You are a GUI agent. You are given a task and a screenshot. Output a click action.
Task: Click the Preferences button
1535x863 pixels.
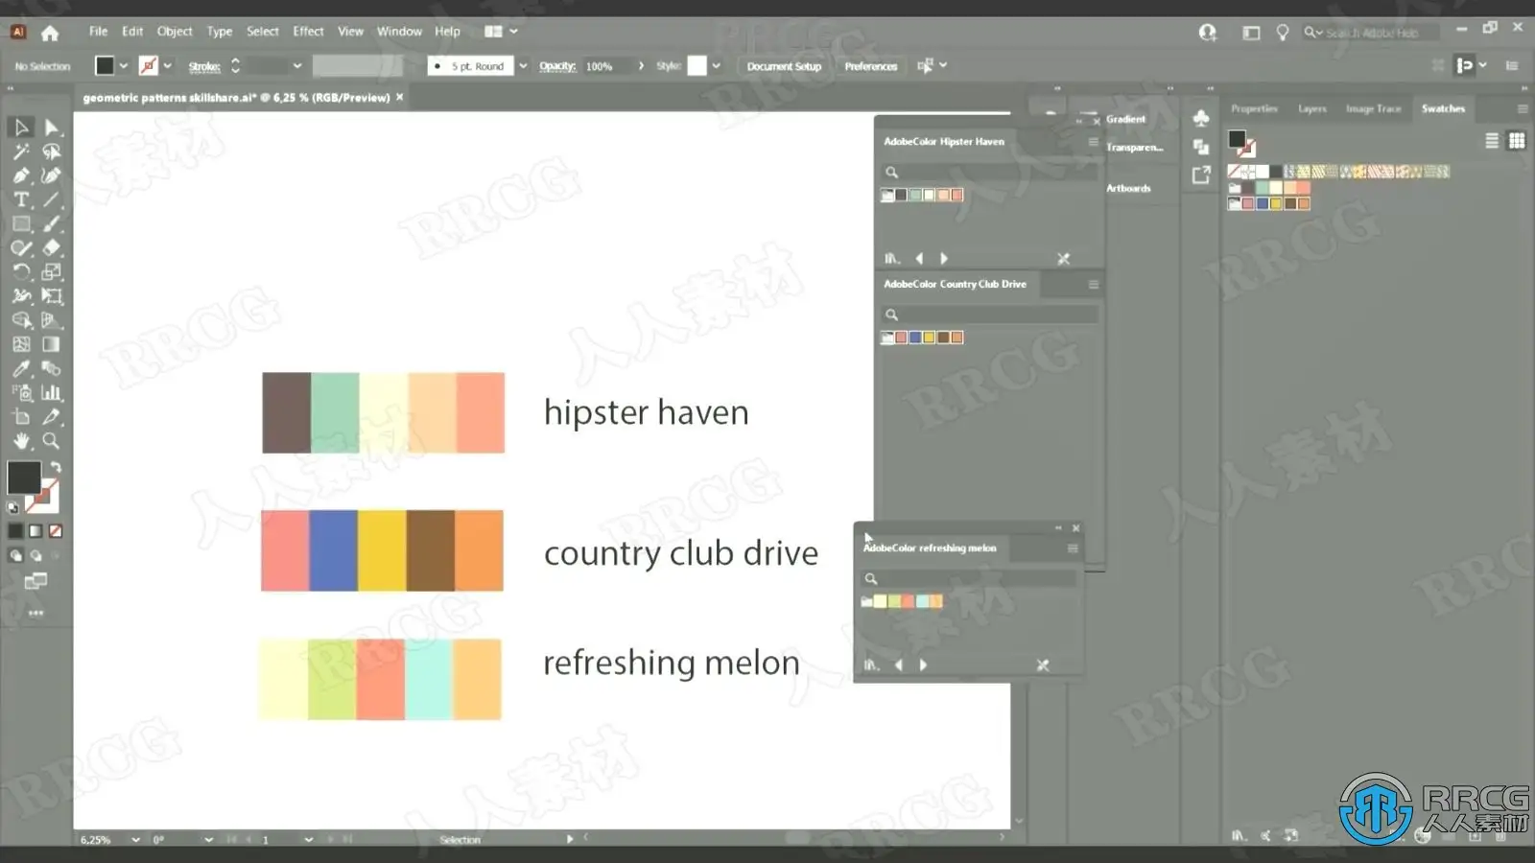871,66
